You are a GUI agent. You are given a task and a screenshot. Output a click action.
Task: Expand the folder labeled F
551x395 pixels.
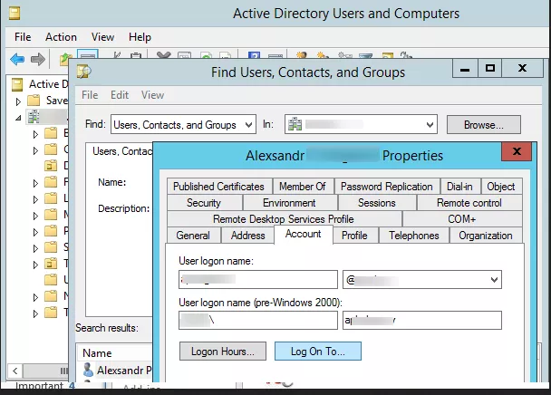(x=35, y=183)
